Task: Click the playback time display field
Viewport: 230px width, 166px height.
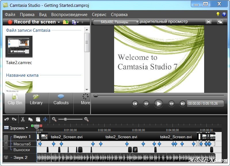Action: tap(206, 104)
